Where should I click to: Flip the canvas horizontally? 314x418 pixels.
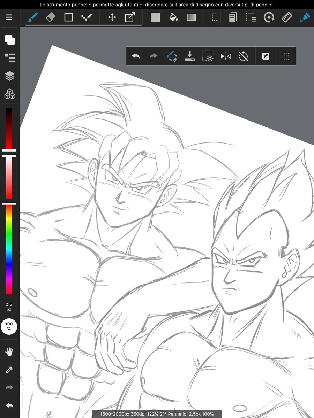(x=226, y=56)
